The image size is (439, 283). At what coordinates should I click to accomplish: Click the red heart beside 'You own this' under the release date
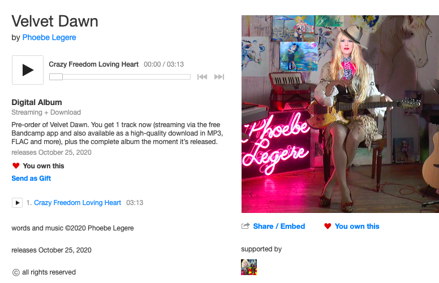(x=16, y=166)
